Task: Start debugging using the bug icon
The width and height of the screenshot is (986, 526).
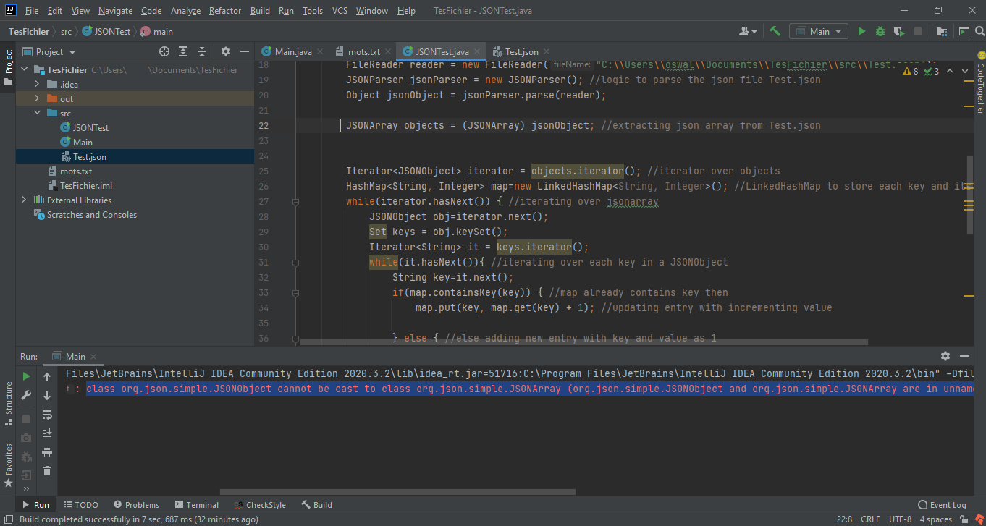Action: click(879, 31)
